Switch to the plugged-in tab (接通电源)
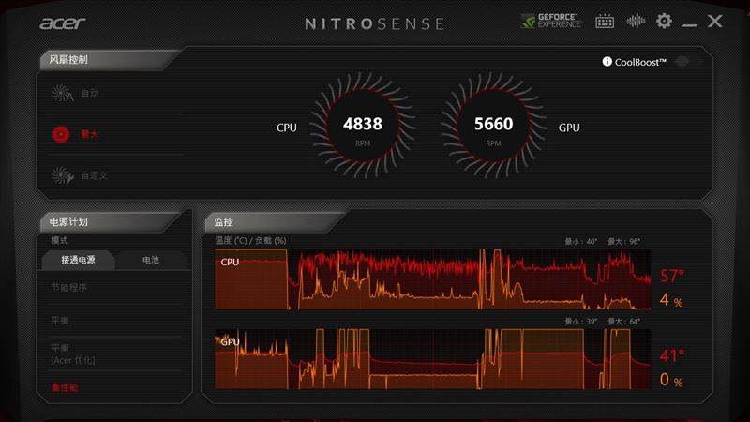Screen dimensions: 750x422 coord(78,260)
